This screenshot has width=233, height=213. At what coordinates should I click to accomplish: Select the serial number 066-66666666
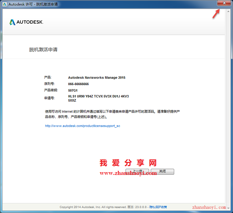78,84
